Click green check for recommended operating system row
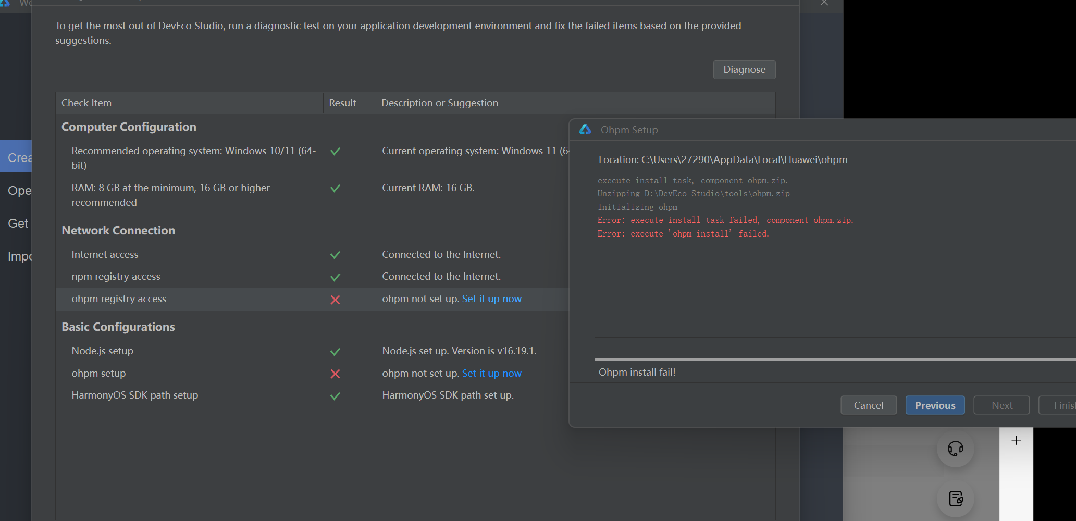Viewport: 1076px width, 521px height. (x=335, y=151)
